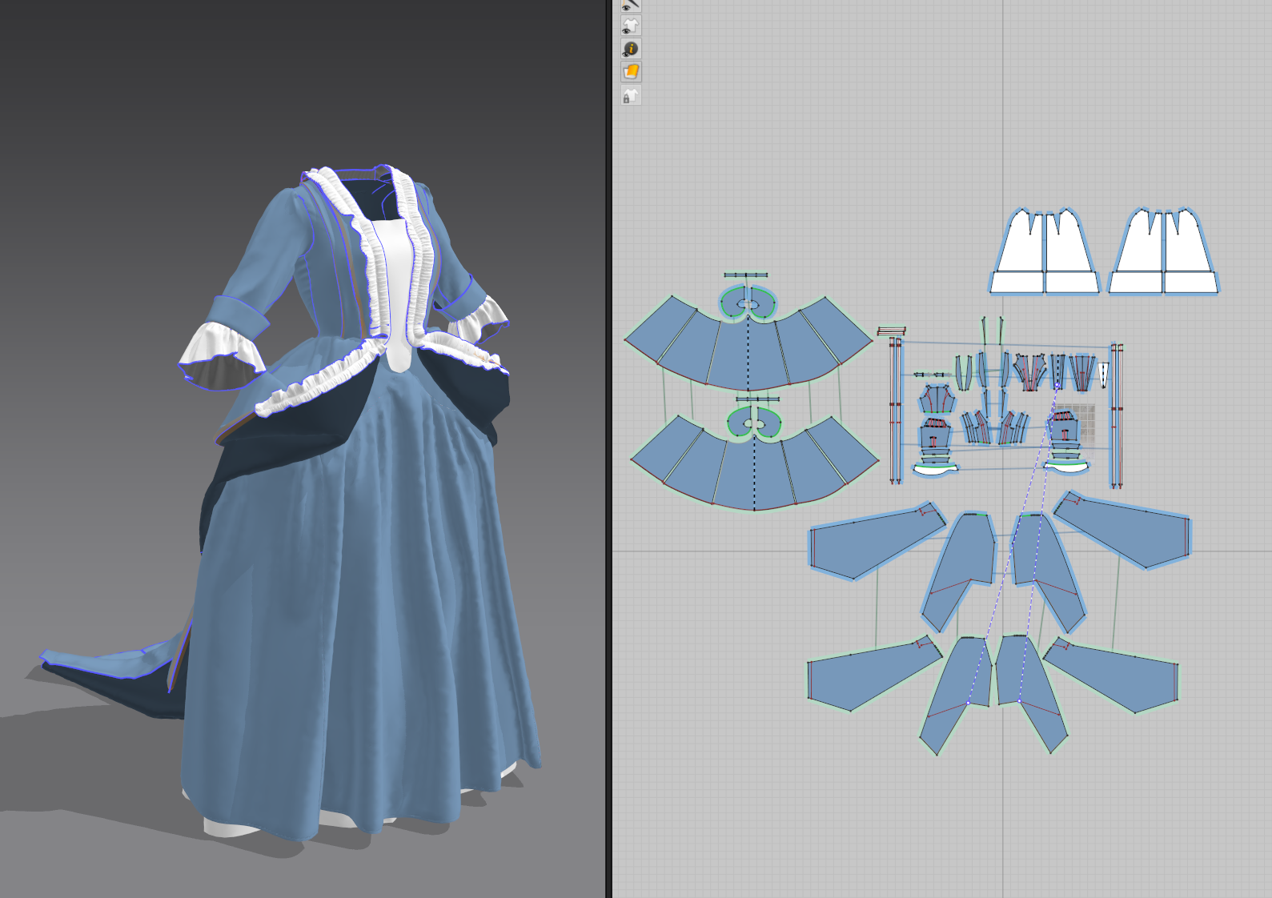Toggle the garment lock shirt icon
The height and width of the screenshot is (898, 1272).
pos(631,97)
